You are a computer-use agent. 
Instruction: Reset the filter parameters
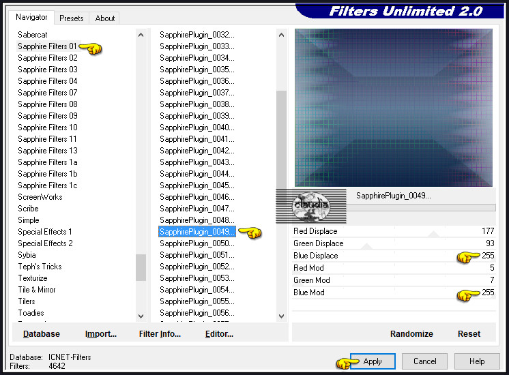click(469, 334)
